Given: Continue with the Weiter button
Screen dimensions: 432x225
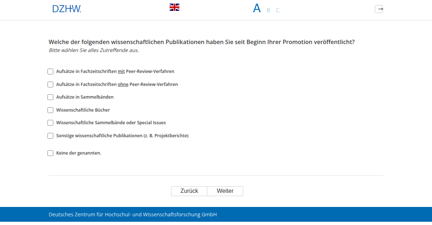Looking at the screenshot, I should 225,191.
